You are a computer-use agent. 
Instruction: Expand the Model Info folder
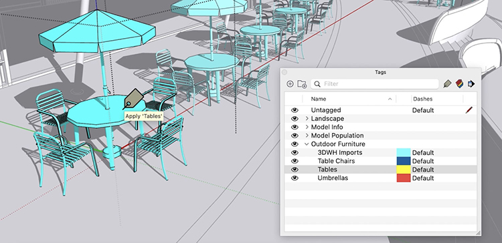(x=307, y=127)
